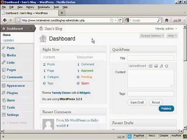Image resolution: width=187 pixels, height=140 pixels.
Task: Click the Comments bubble icon in sidebar
Action: pyautogui.click(x=4, y=77)
